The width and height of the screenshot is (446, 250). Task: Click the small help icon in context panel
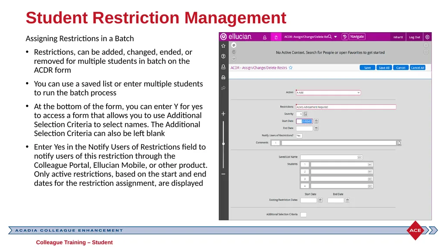[234, 52]
